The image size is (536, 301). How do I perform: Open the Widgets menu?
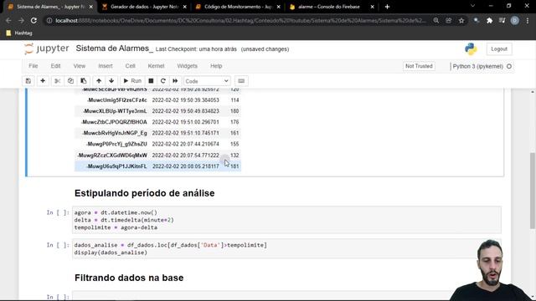pos(187,66)
